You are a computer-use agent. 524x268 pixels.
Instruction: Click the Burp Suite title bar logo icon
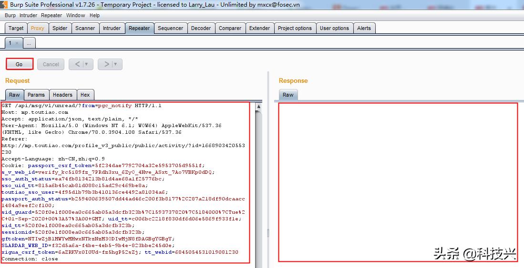point(4,5)
